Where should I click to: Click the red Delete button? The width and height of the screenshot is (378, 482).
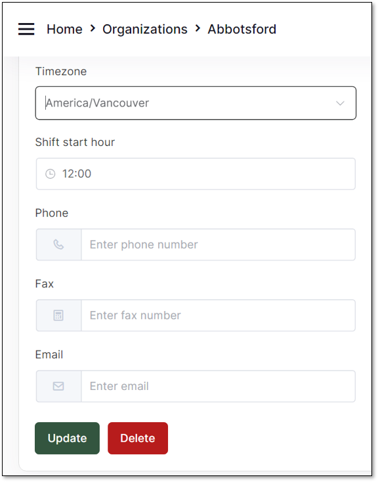pos(138,438)
